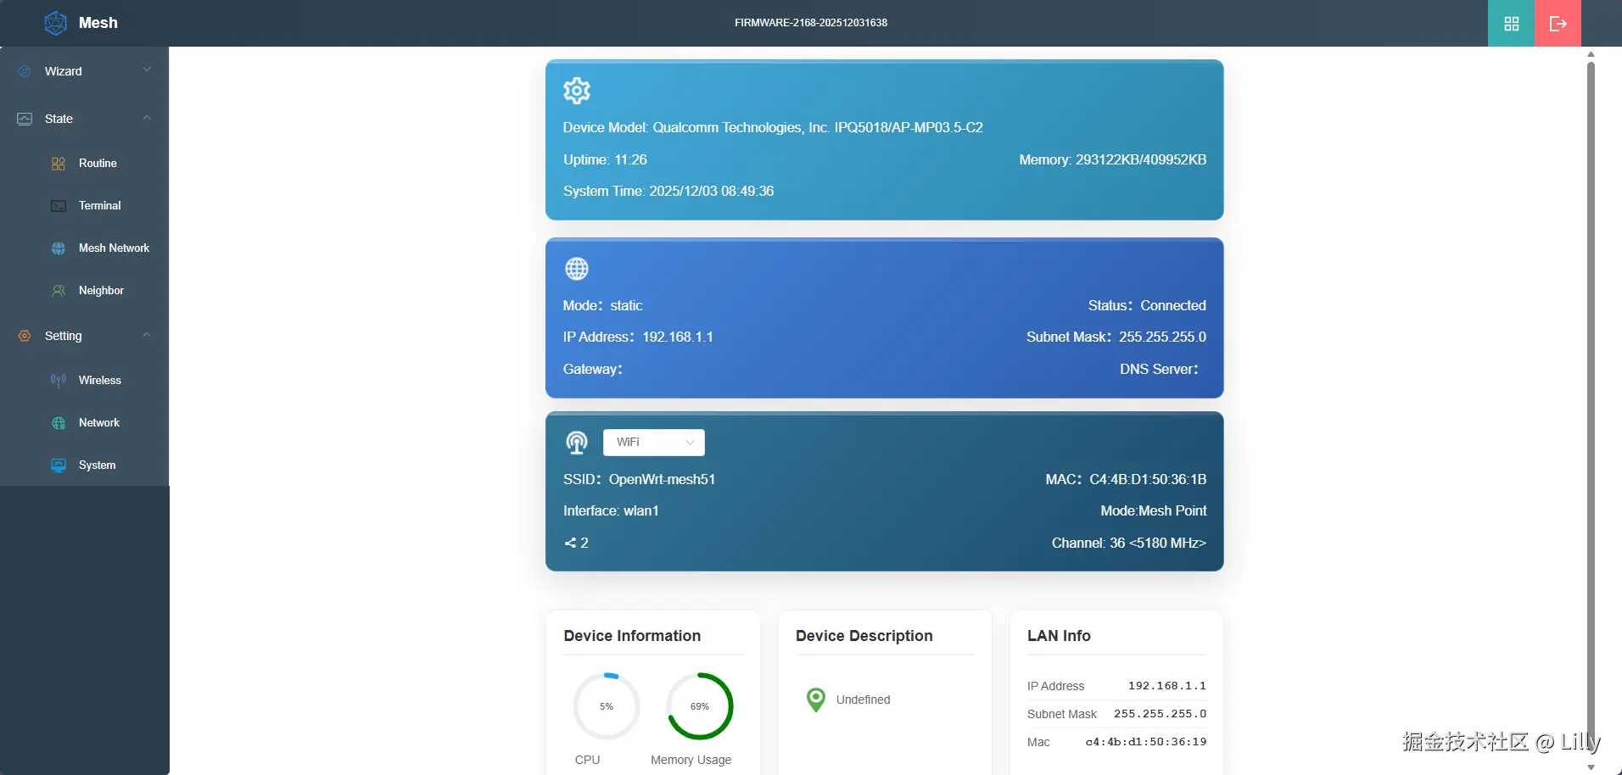This screenshot has width=1622, height=775.
Task: Click the SSID OpenWrt-mesh51 text
Action: point(640,479)
